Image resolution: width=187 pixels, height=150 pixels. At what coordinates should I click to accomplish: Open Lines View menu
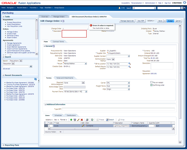(56, 120)
